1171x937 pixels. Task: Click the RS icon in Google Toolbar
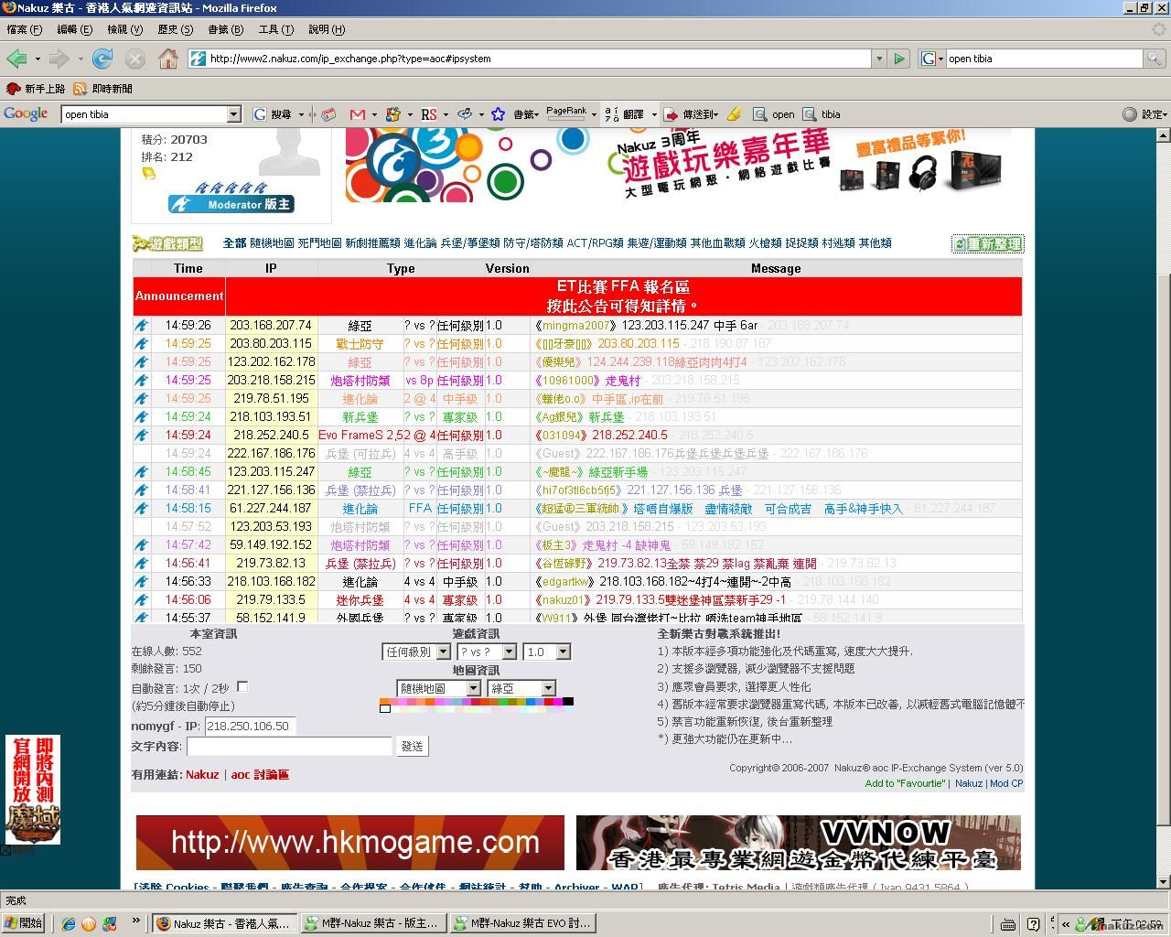(428, 114)
